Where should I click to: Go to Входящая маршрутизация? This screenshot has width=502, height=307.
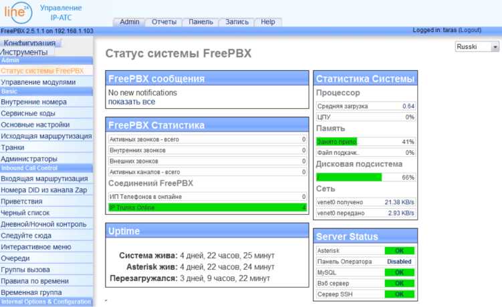click(44, 179)
